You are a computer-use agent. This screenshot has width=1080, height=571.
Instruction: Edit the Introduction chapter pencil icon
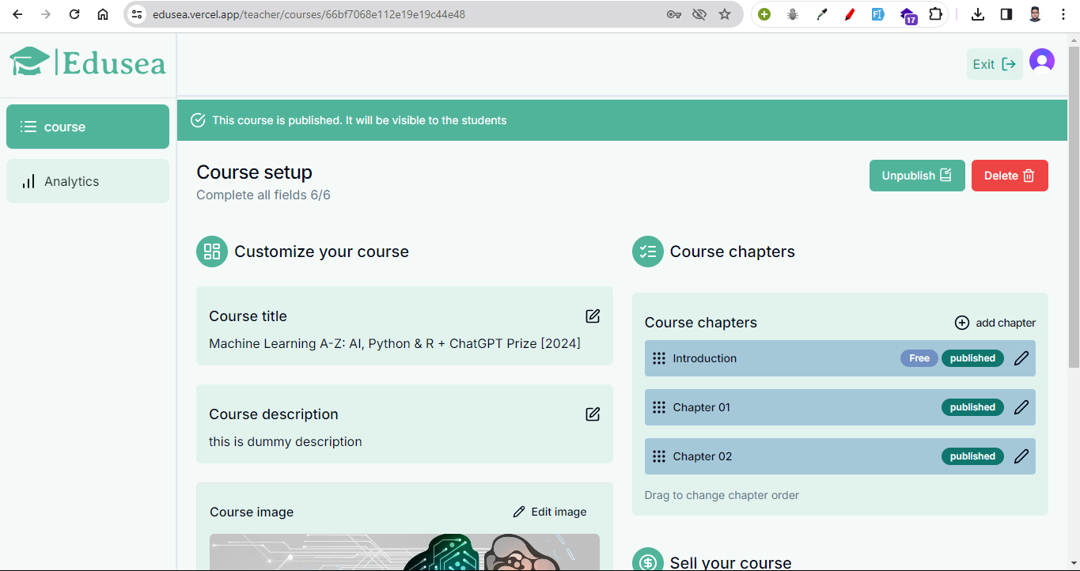pos(1021,358)
